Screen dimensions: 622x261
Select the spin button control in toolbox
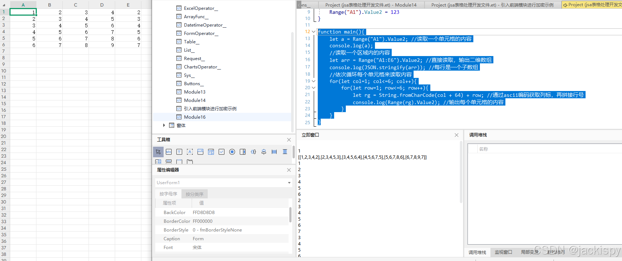click(x=158, y=162)
